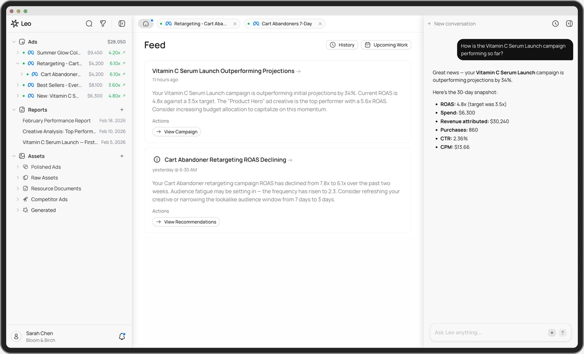
Task: Collapse the Ads section
Action: pyautogui.click(x=14, y=42)
